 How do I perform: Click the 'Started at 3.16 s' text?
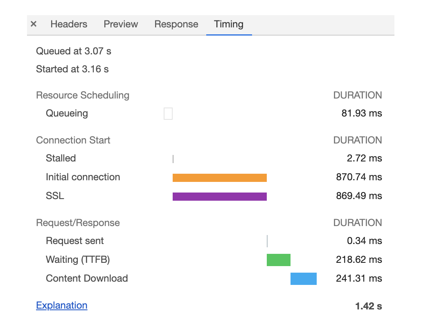pos(72,69)
